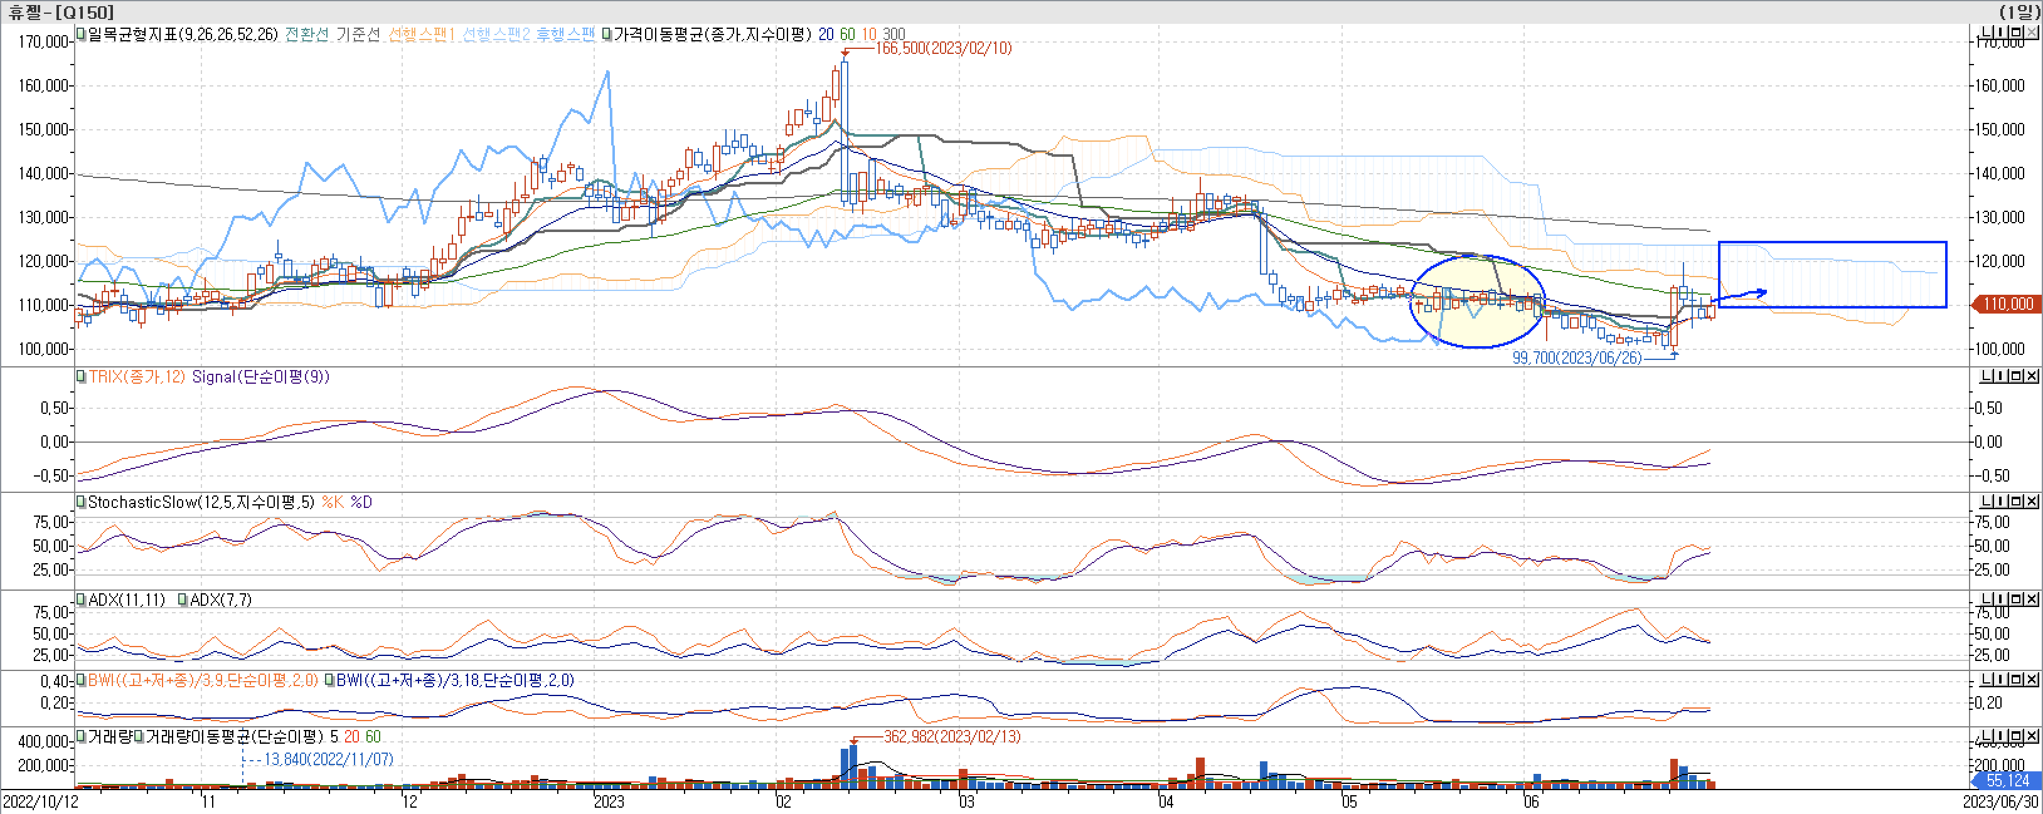
Task: Open the 가격이동평균 indicator settings icon
Action: click(607, 34)
